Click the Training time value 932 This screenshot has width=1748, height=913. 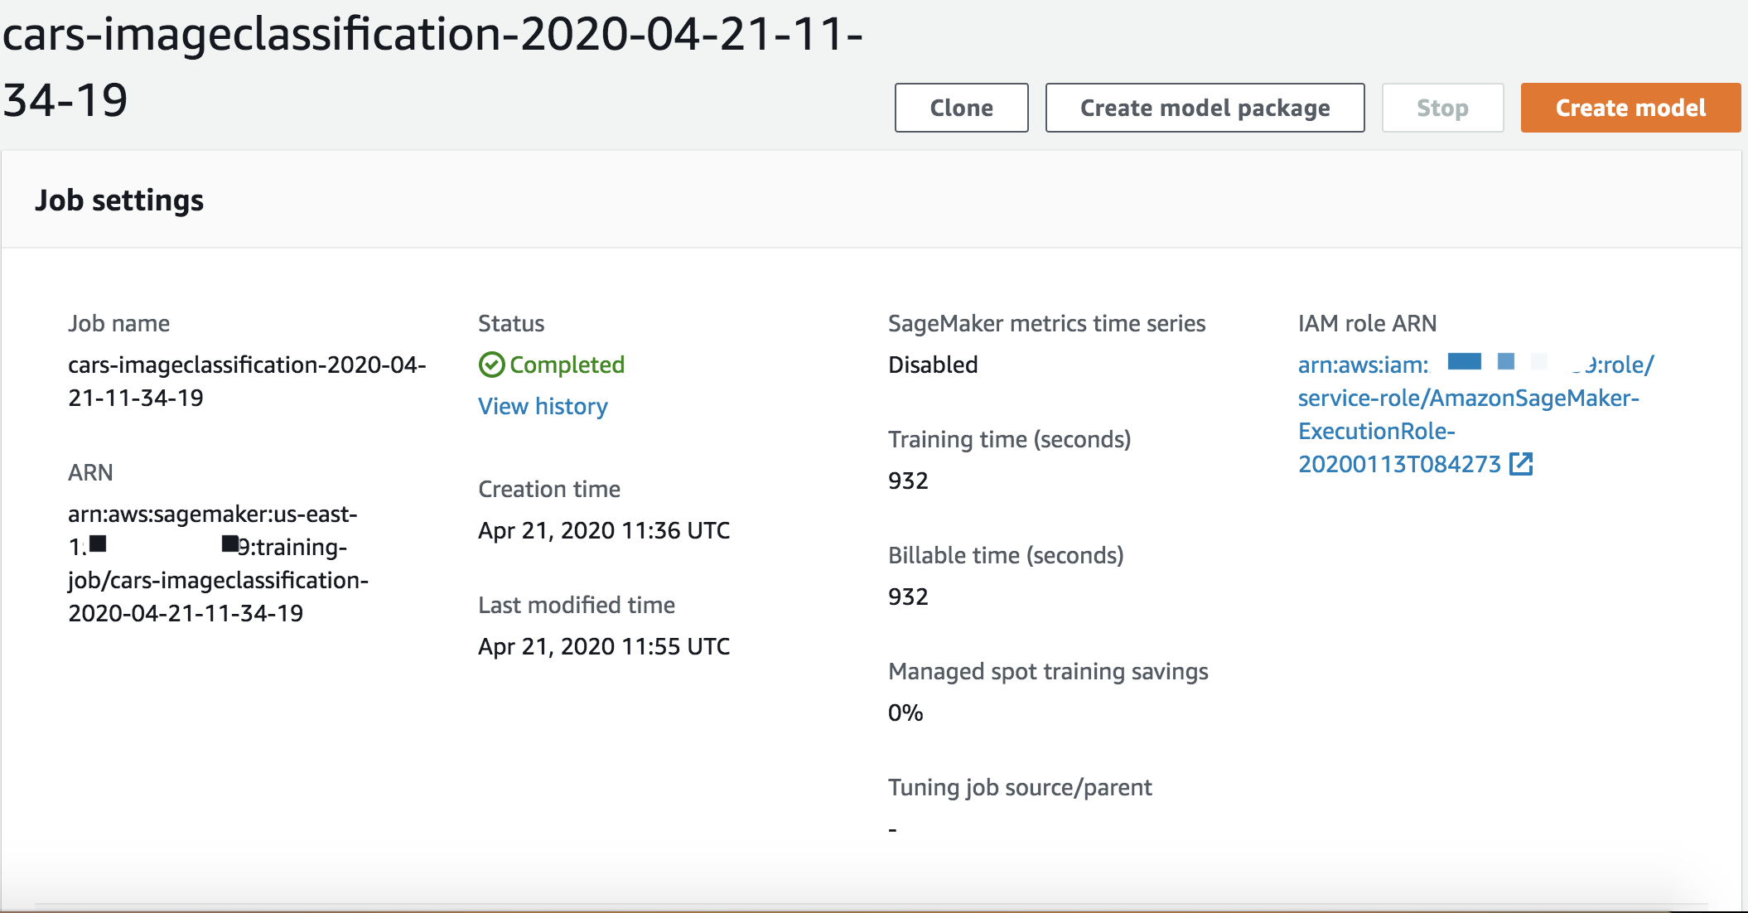click(908, 481)
